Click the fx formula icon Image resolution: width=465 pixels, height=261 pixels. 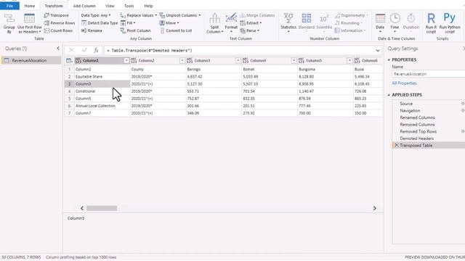pos(96,50)
